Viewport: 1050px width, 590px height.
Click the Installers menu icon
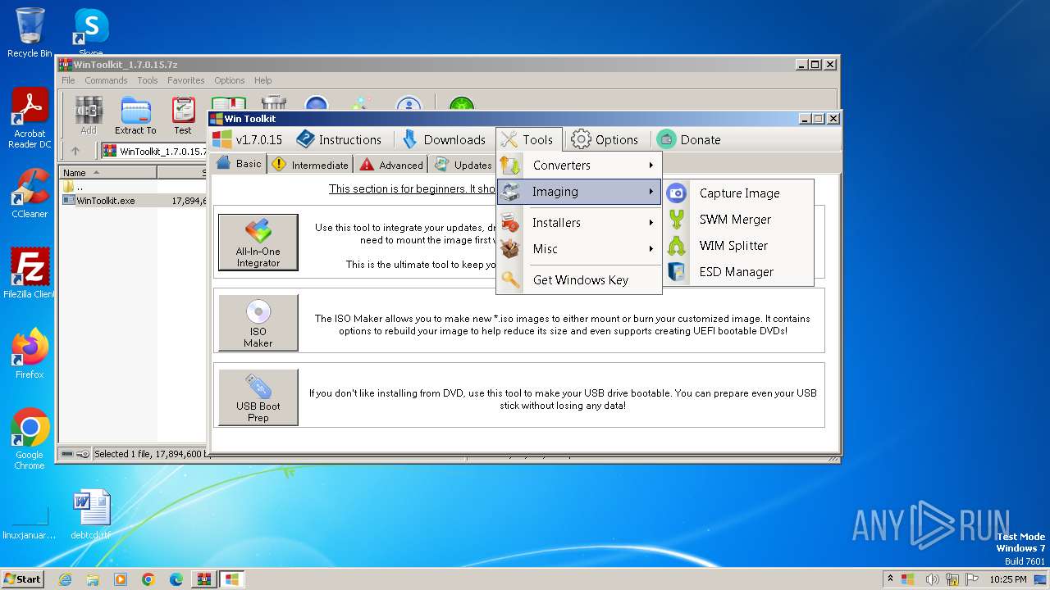pyautogui.click(x=511, y=223)
